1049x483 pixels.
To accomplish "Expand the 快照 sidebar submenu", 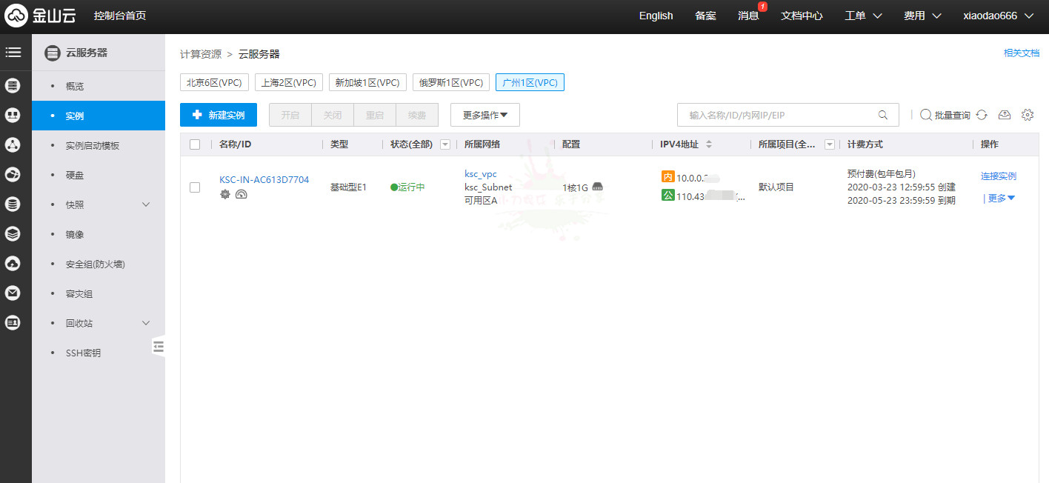I will coord(146,204).
